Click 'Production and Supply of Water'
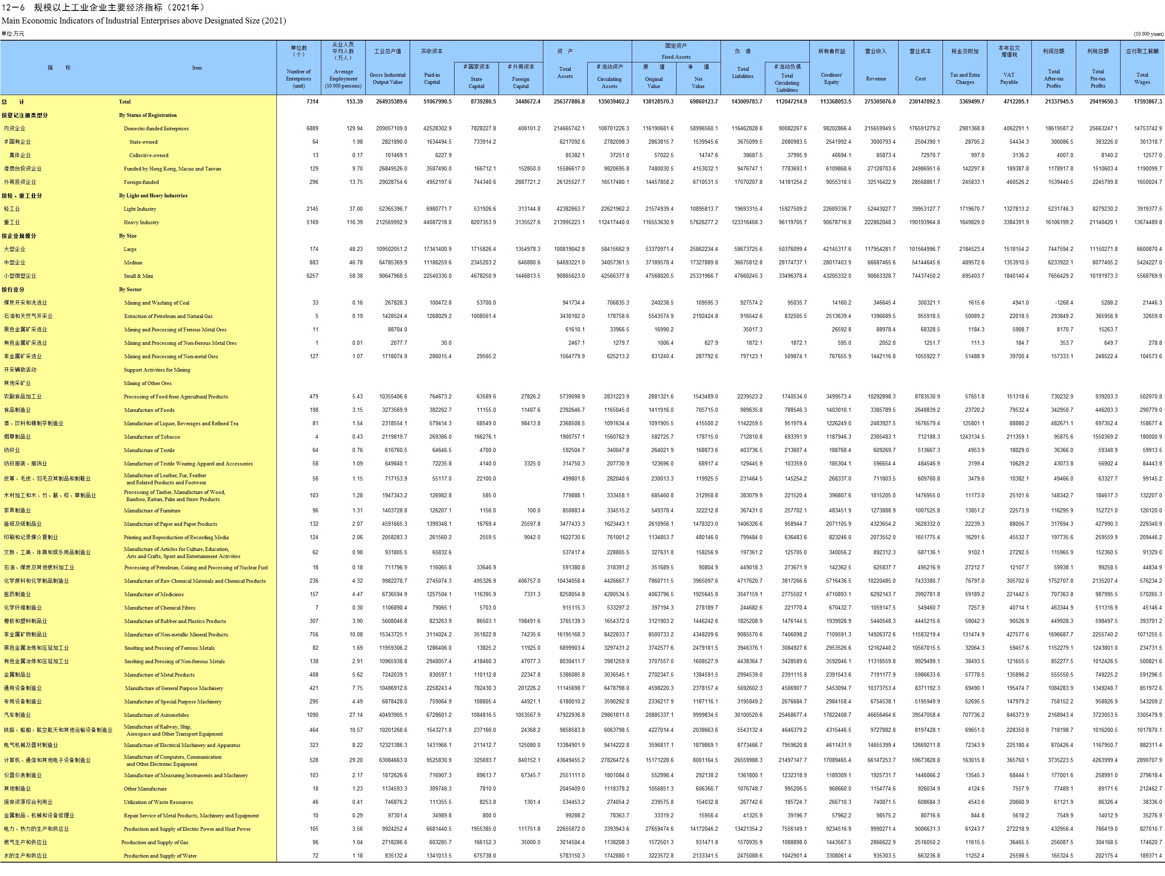This screenshot has height=876, width=1165. [x=160, y=856]
